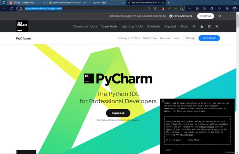Open the browser extensions puzzle icon

coord(212,8)
